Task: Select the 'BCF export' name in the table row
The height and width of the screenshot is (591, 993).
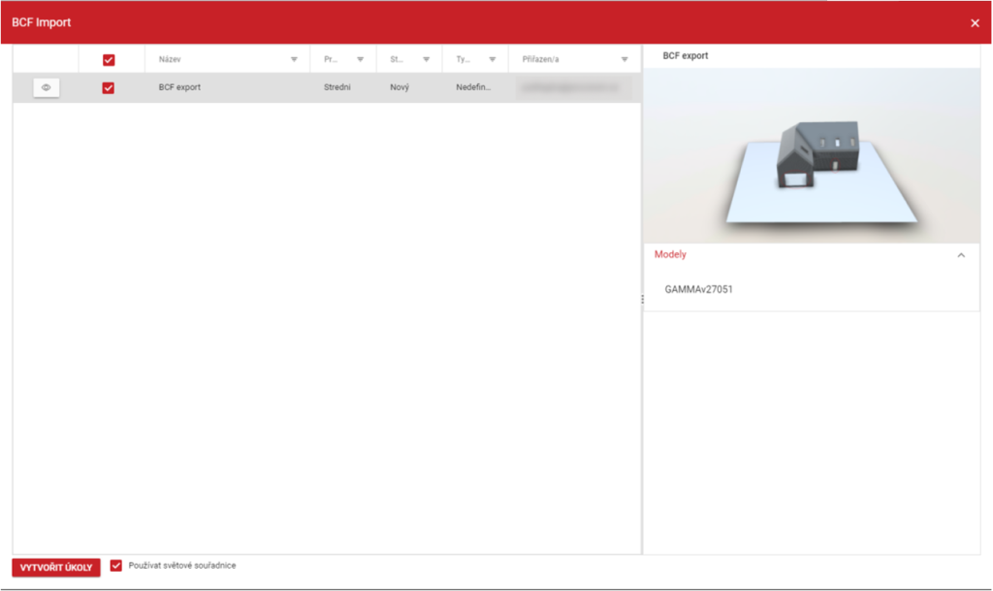Action: click(179, 87)
